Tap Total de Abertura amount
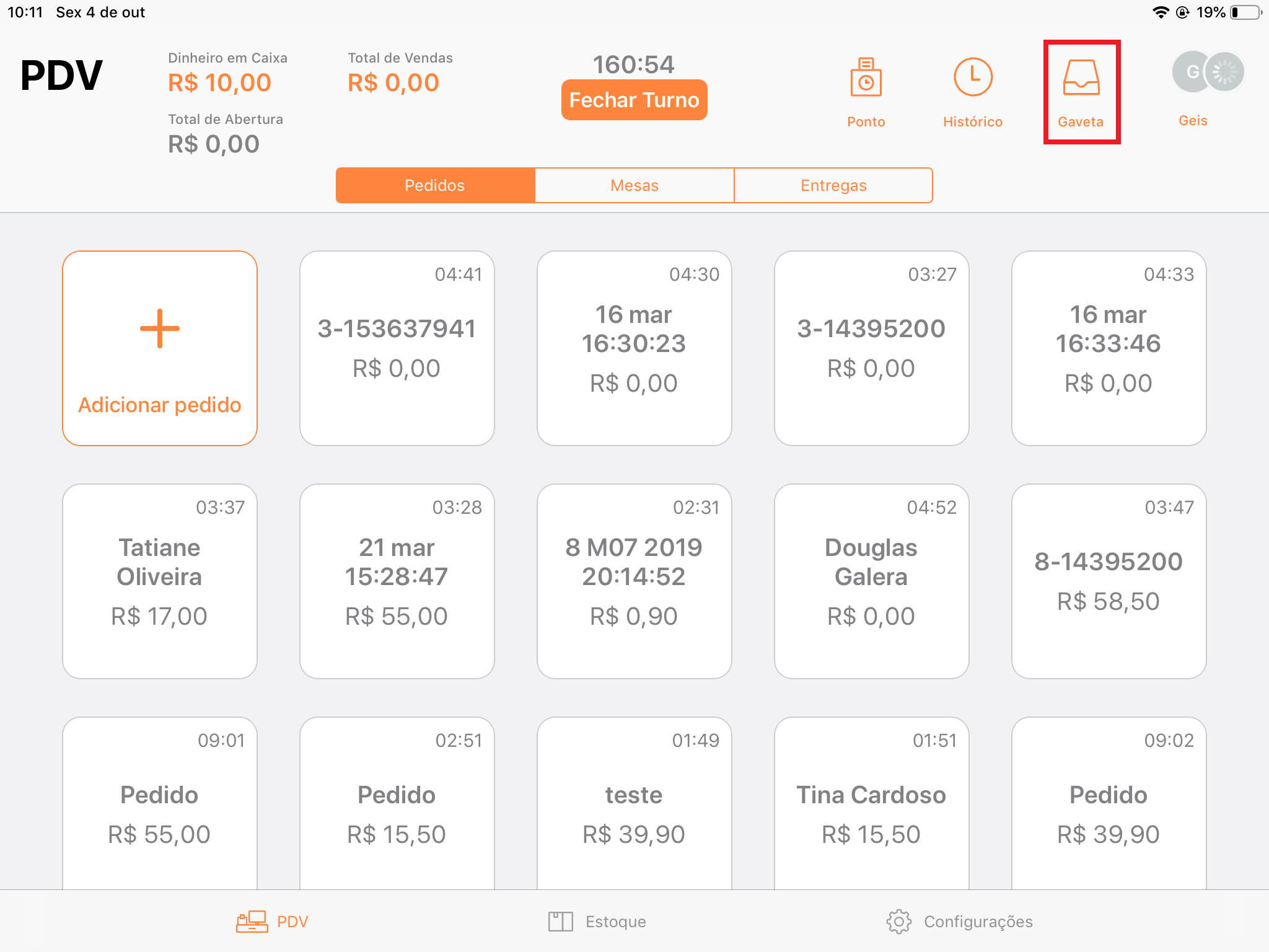 [x=214, y=144]
